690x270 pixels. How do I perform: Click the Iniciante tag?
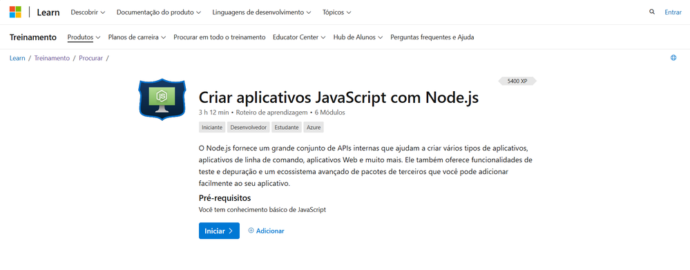click(212, 128)
